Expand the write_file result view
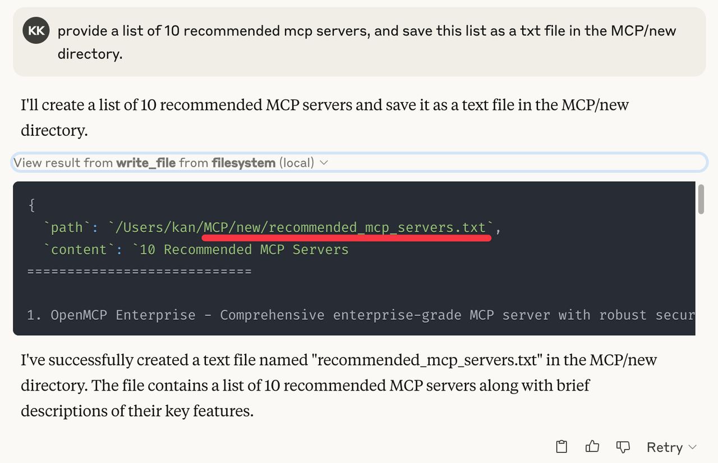 point(359,163)
